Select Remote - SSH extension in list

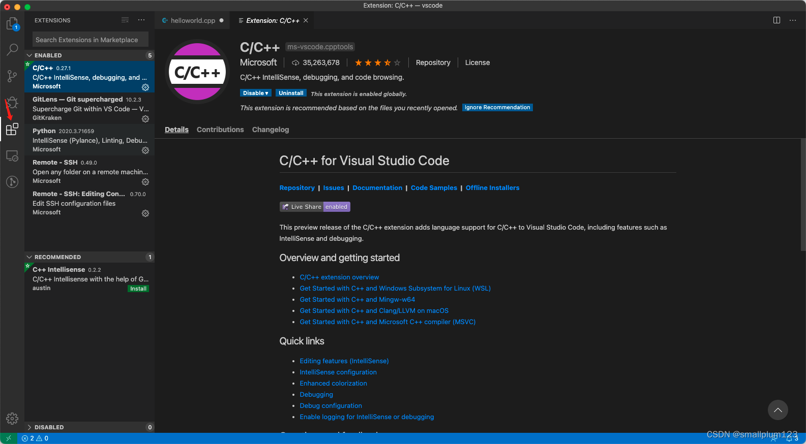click(89, 172)
